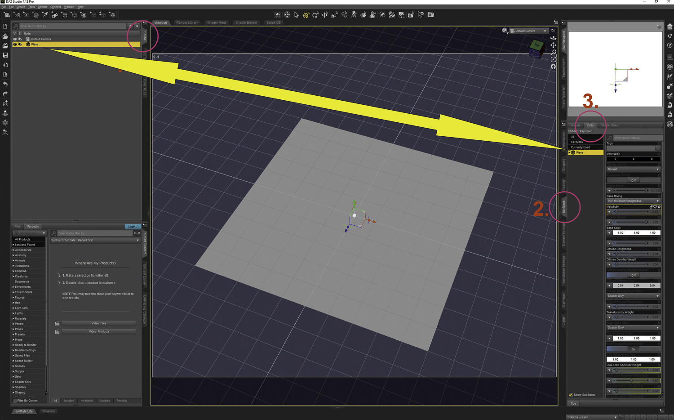Click the New Scene file icon

point(5,27)
